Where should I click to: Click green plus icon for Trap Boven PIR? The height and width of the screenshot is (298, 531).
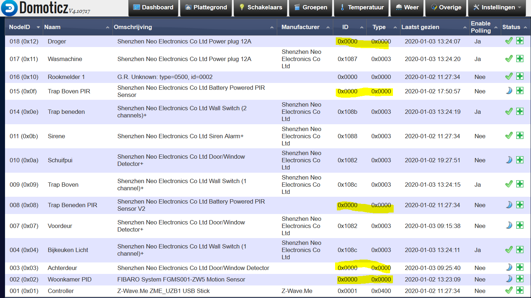pos(520,90)
